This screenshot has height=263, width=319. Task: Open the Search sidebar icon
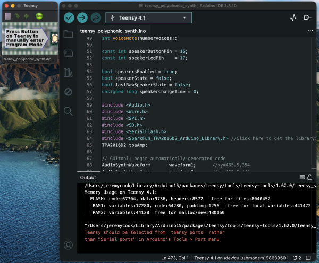click(68, 111)
